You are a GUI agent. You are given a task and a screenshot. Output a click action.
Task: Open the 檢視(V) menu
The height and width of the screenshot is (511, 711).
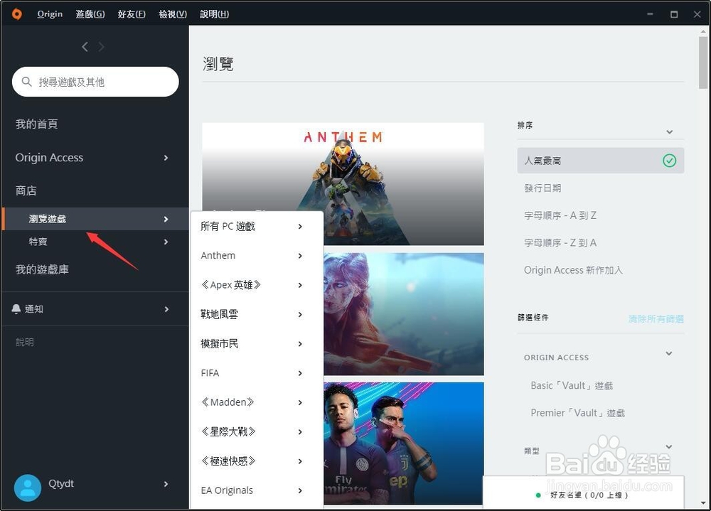(173, 14)
